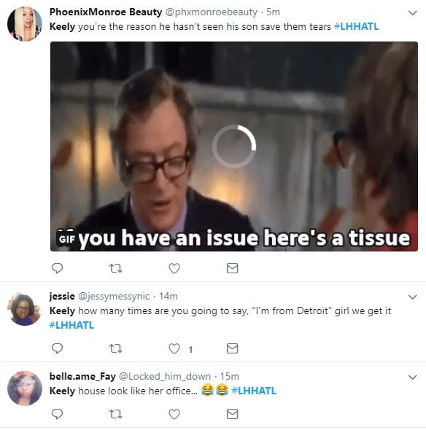
Task: Reply to belle.ame_Fay's tweet
Action: (x=58, y=414)
